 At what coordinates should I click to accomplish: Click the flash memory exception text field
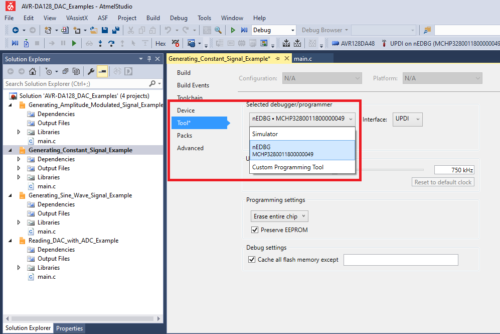click(x=401, y=260)
